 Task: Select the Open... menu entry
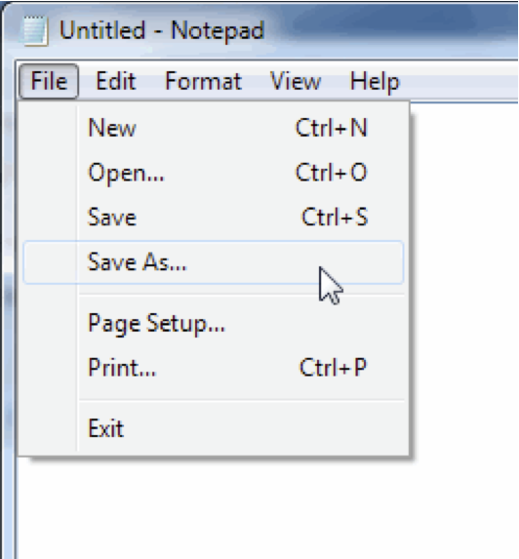pyautogui.click(x=213, y=173)
